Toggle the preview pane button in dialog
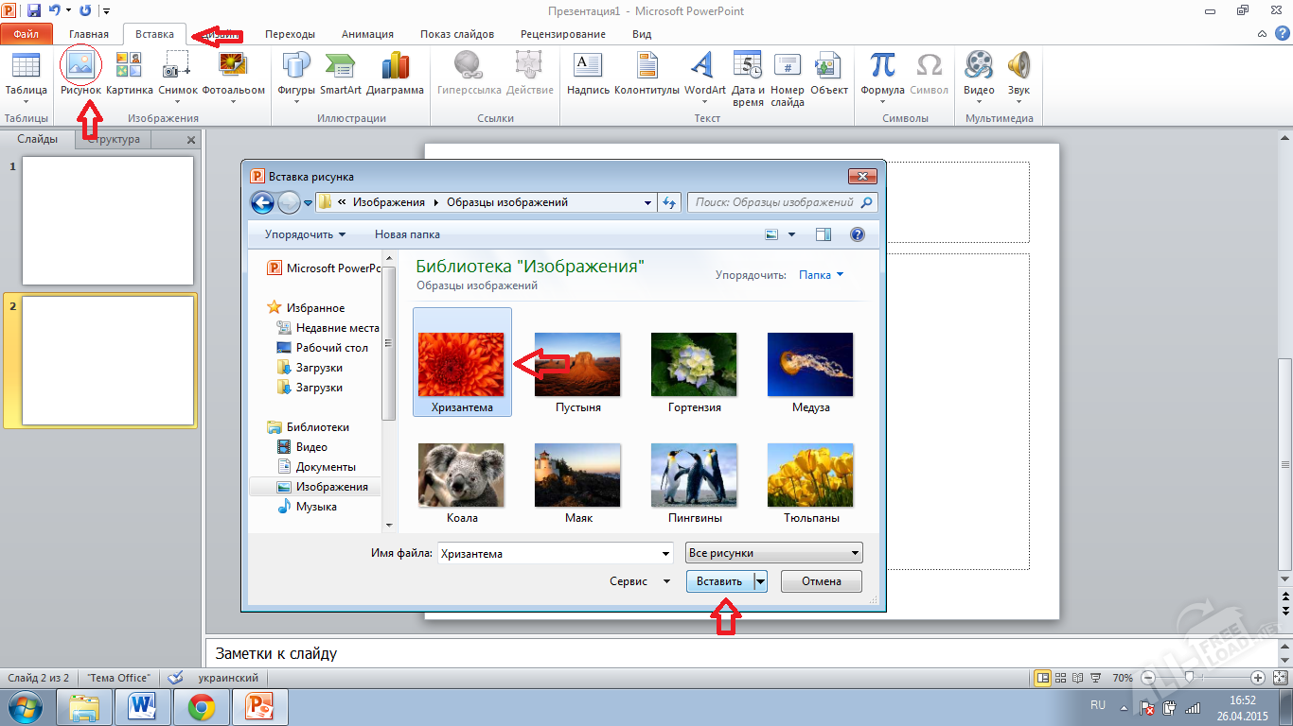 pyautogui.click(x=823, y=234)
